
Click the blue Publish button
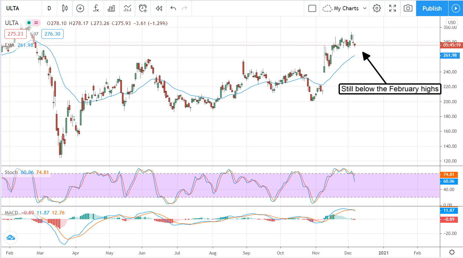coord(432,8)
